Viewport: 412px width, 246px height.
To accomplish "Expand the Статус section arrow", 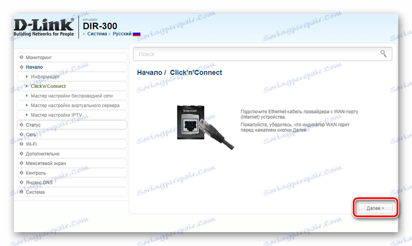I will click(22, 125).
